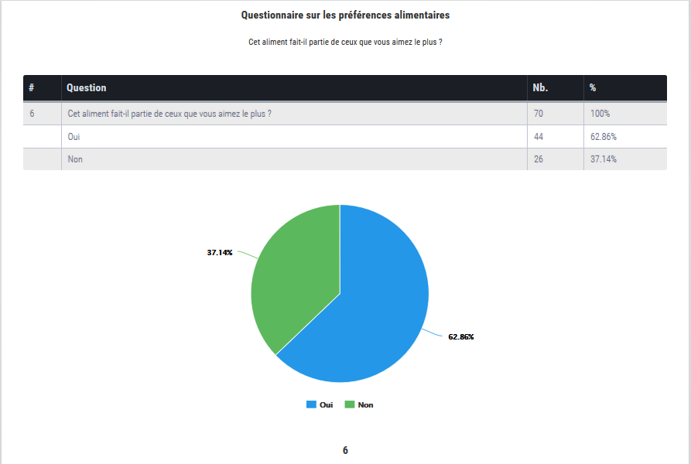Select the green Non pie slice
This screenshot has height=464, width=691.
point(294,278)
